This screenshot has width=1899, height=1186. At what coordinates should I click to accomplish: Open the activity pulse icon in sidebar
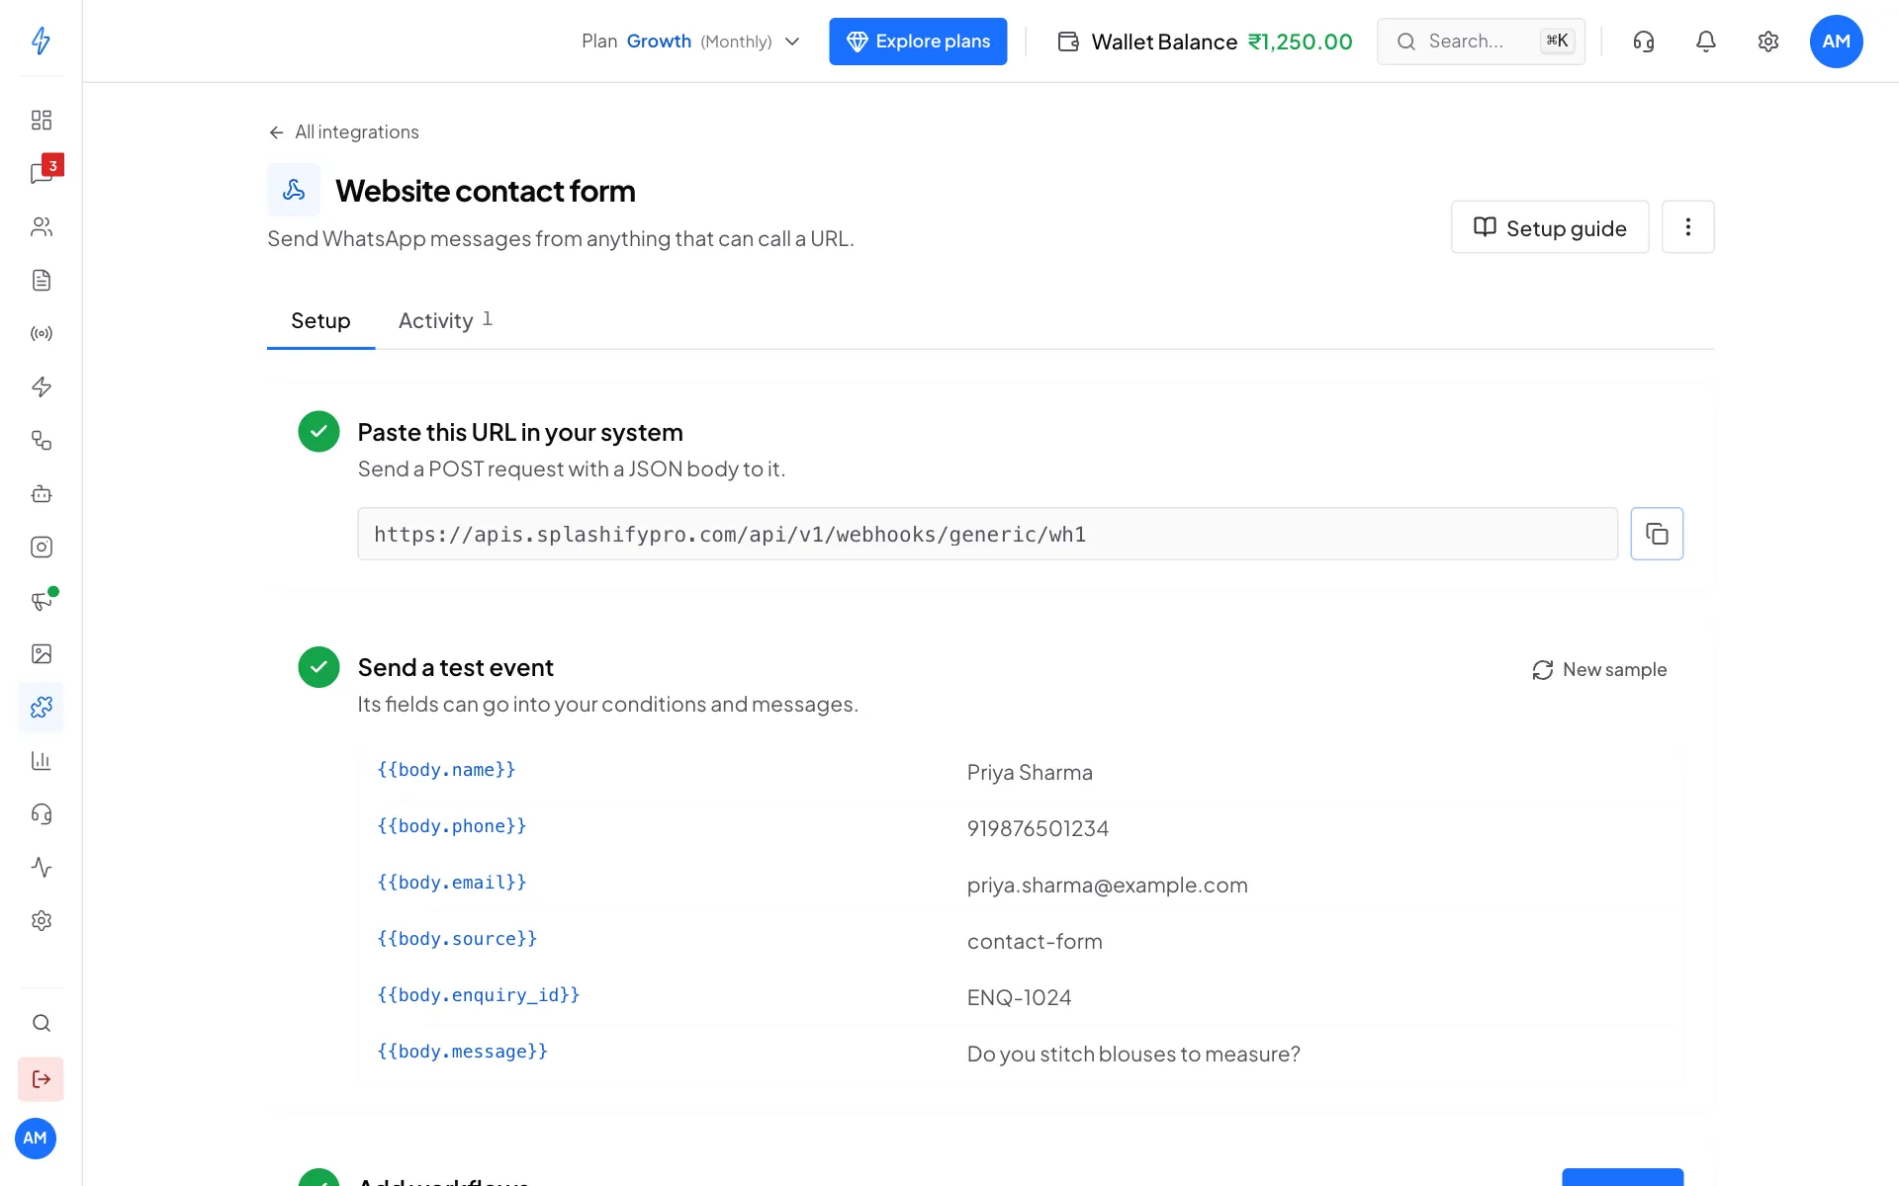[x=41, y=867]
